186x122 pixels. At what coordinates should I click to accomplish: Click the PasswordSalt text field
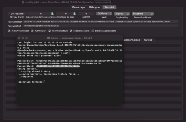(101, 26)
